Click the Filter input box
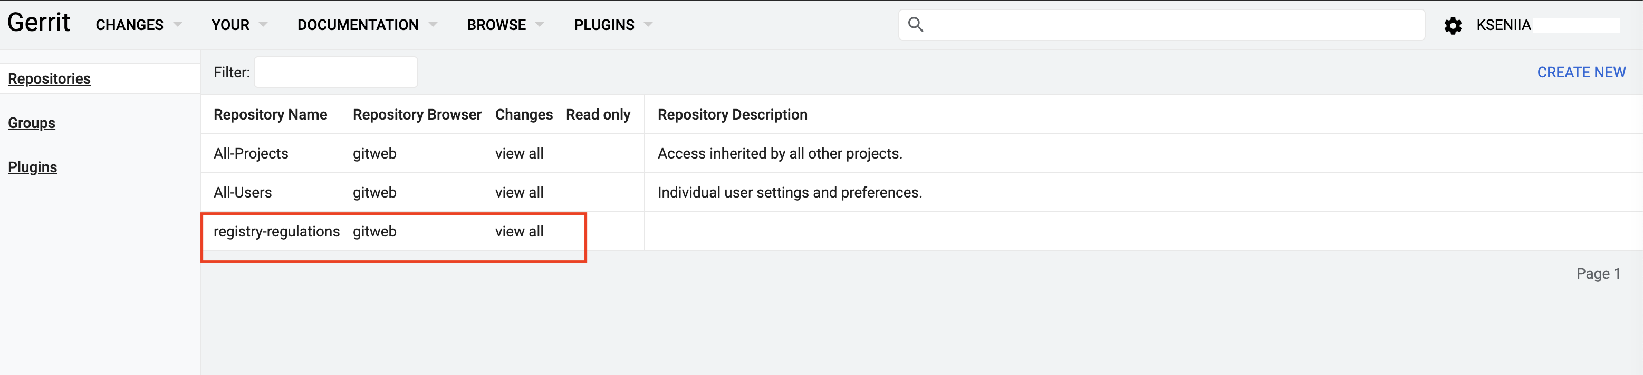The image size is (1643, 375). pos(336,73)
